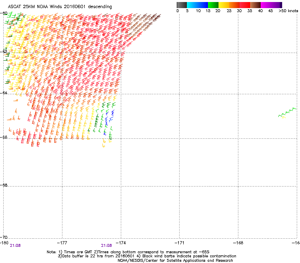Click the gray 0-5 knots legend segment
The width and height of the screenshot is (300, 263).
point(182,5)
